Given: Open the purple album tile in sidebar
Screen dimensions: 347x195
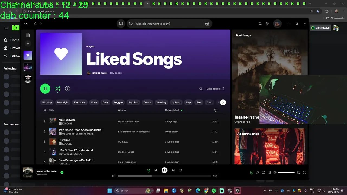Looking at the screenshot, I should point(28,67).
